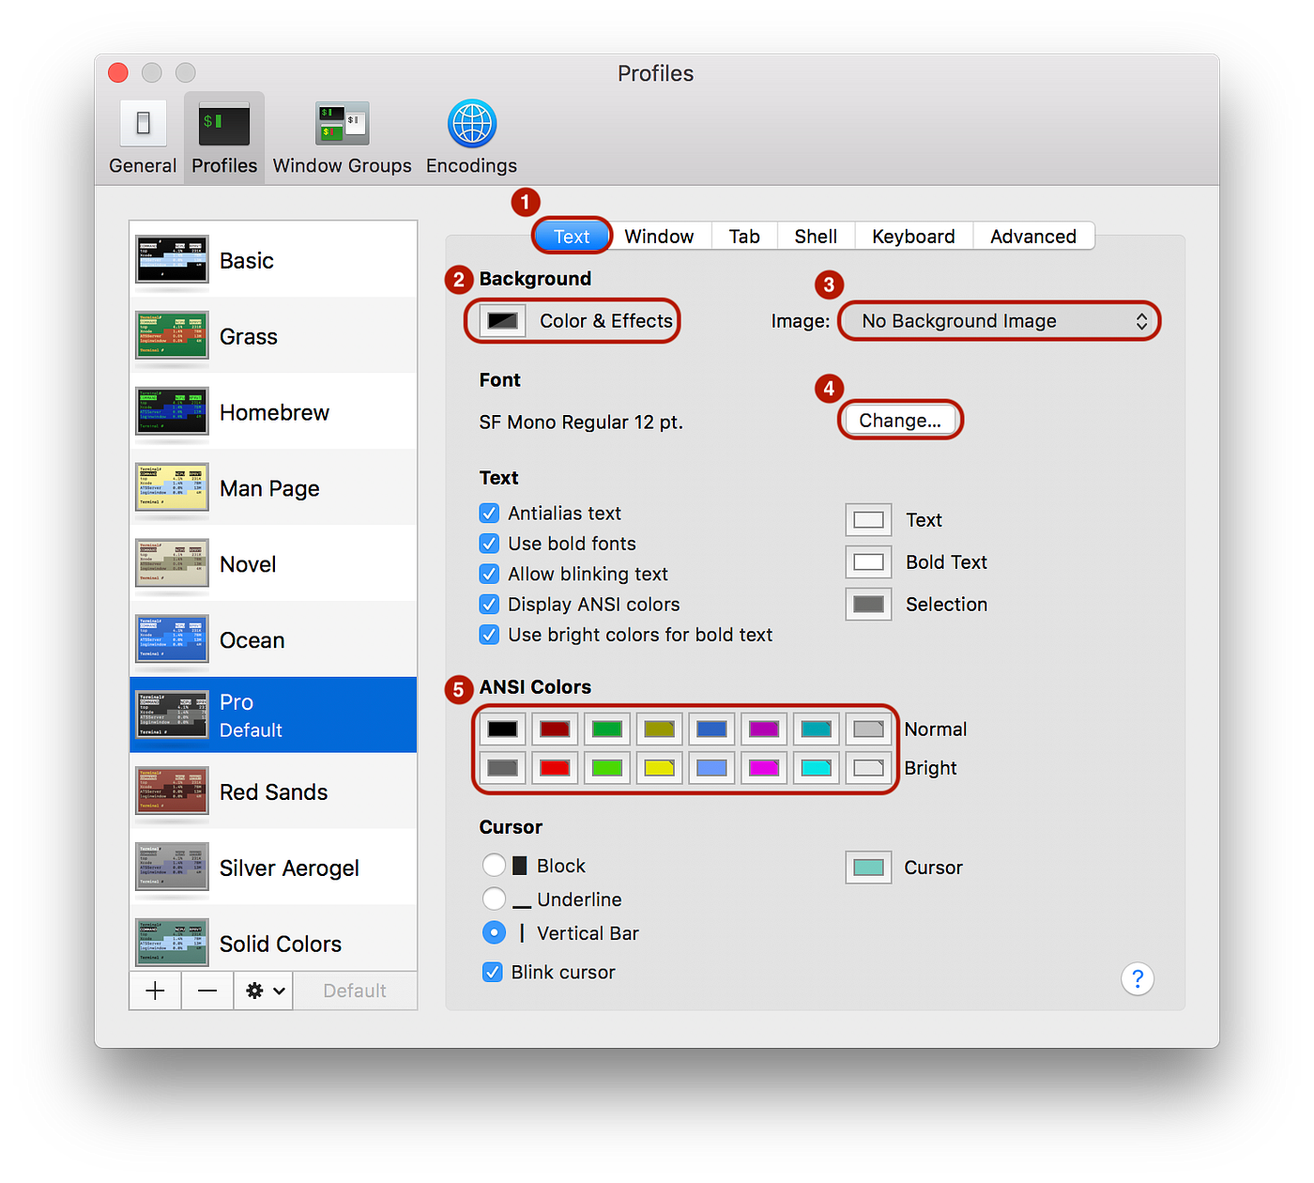Toggle Use bright colors for bold text
Viewport: 1314px width, 1183px height.
(489, 635)
